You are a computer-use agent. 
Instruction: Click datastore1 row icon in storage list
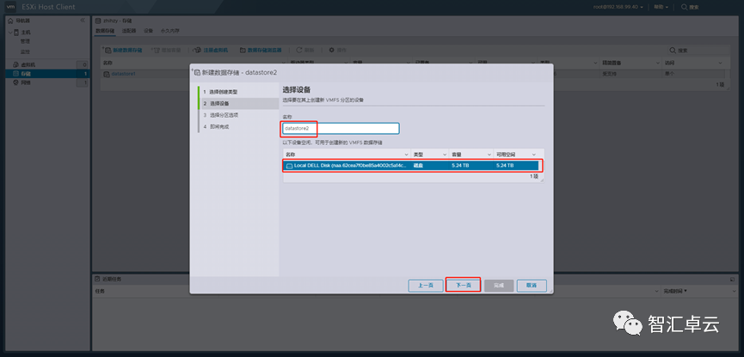tap(108, 74)
